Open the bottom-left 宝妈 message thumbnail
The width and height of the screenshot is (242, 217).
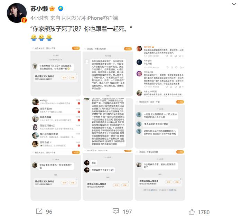56,175
